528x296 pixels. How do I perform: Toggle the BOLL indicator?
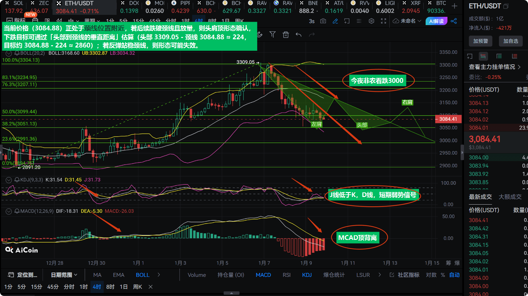(x=143, y=275)
